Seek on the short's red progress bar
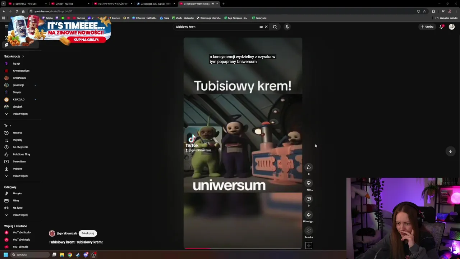460x259 pixels. coord(243,248)
